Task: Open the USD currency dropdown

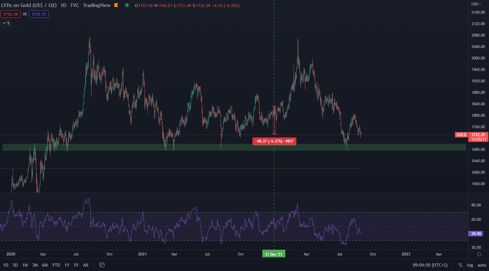Action: pyautogui.click(x=476, y=4)
